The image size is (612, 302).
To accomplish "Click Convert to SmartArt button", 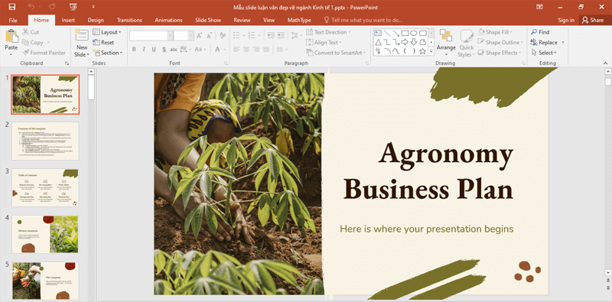I will pos(336,53).
